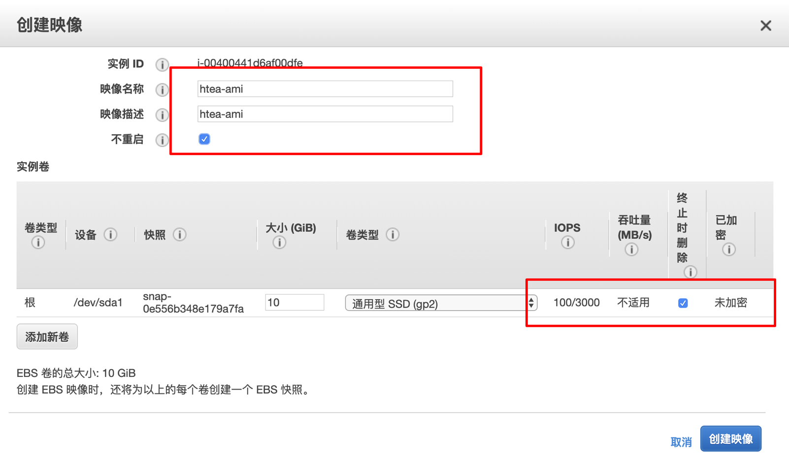
Task: Uncheck 终止时删除 checkbox for root volume
Action: (683, 303)
